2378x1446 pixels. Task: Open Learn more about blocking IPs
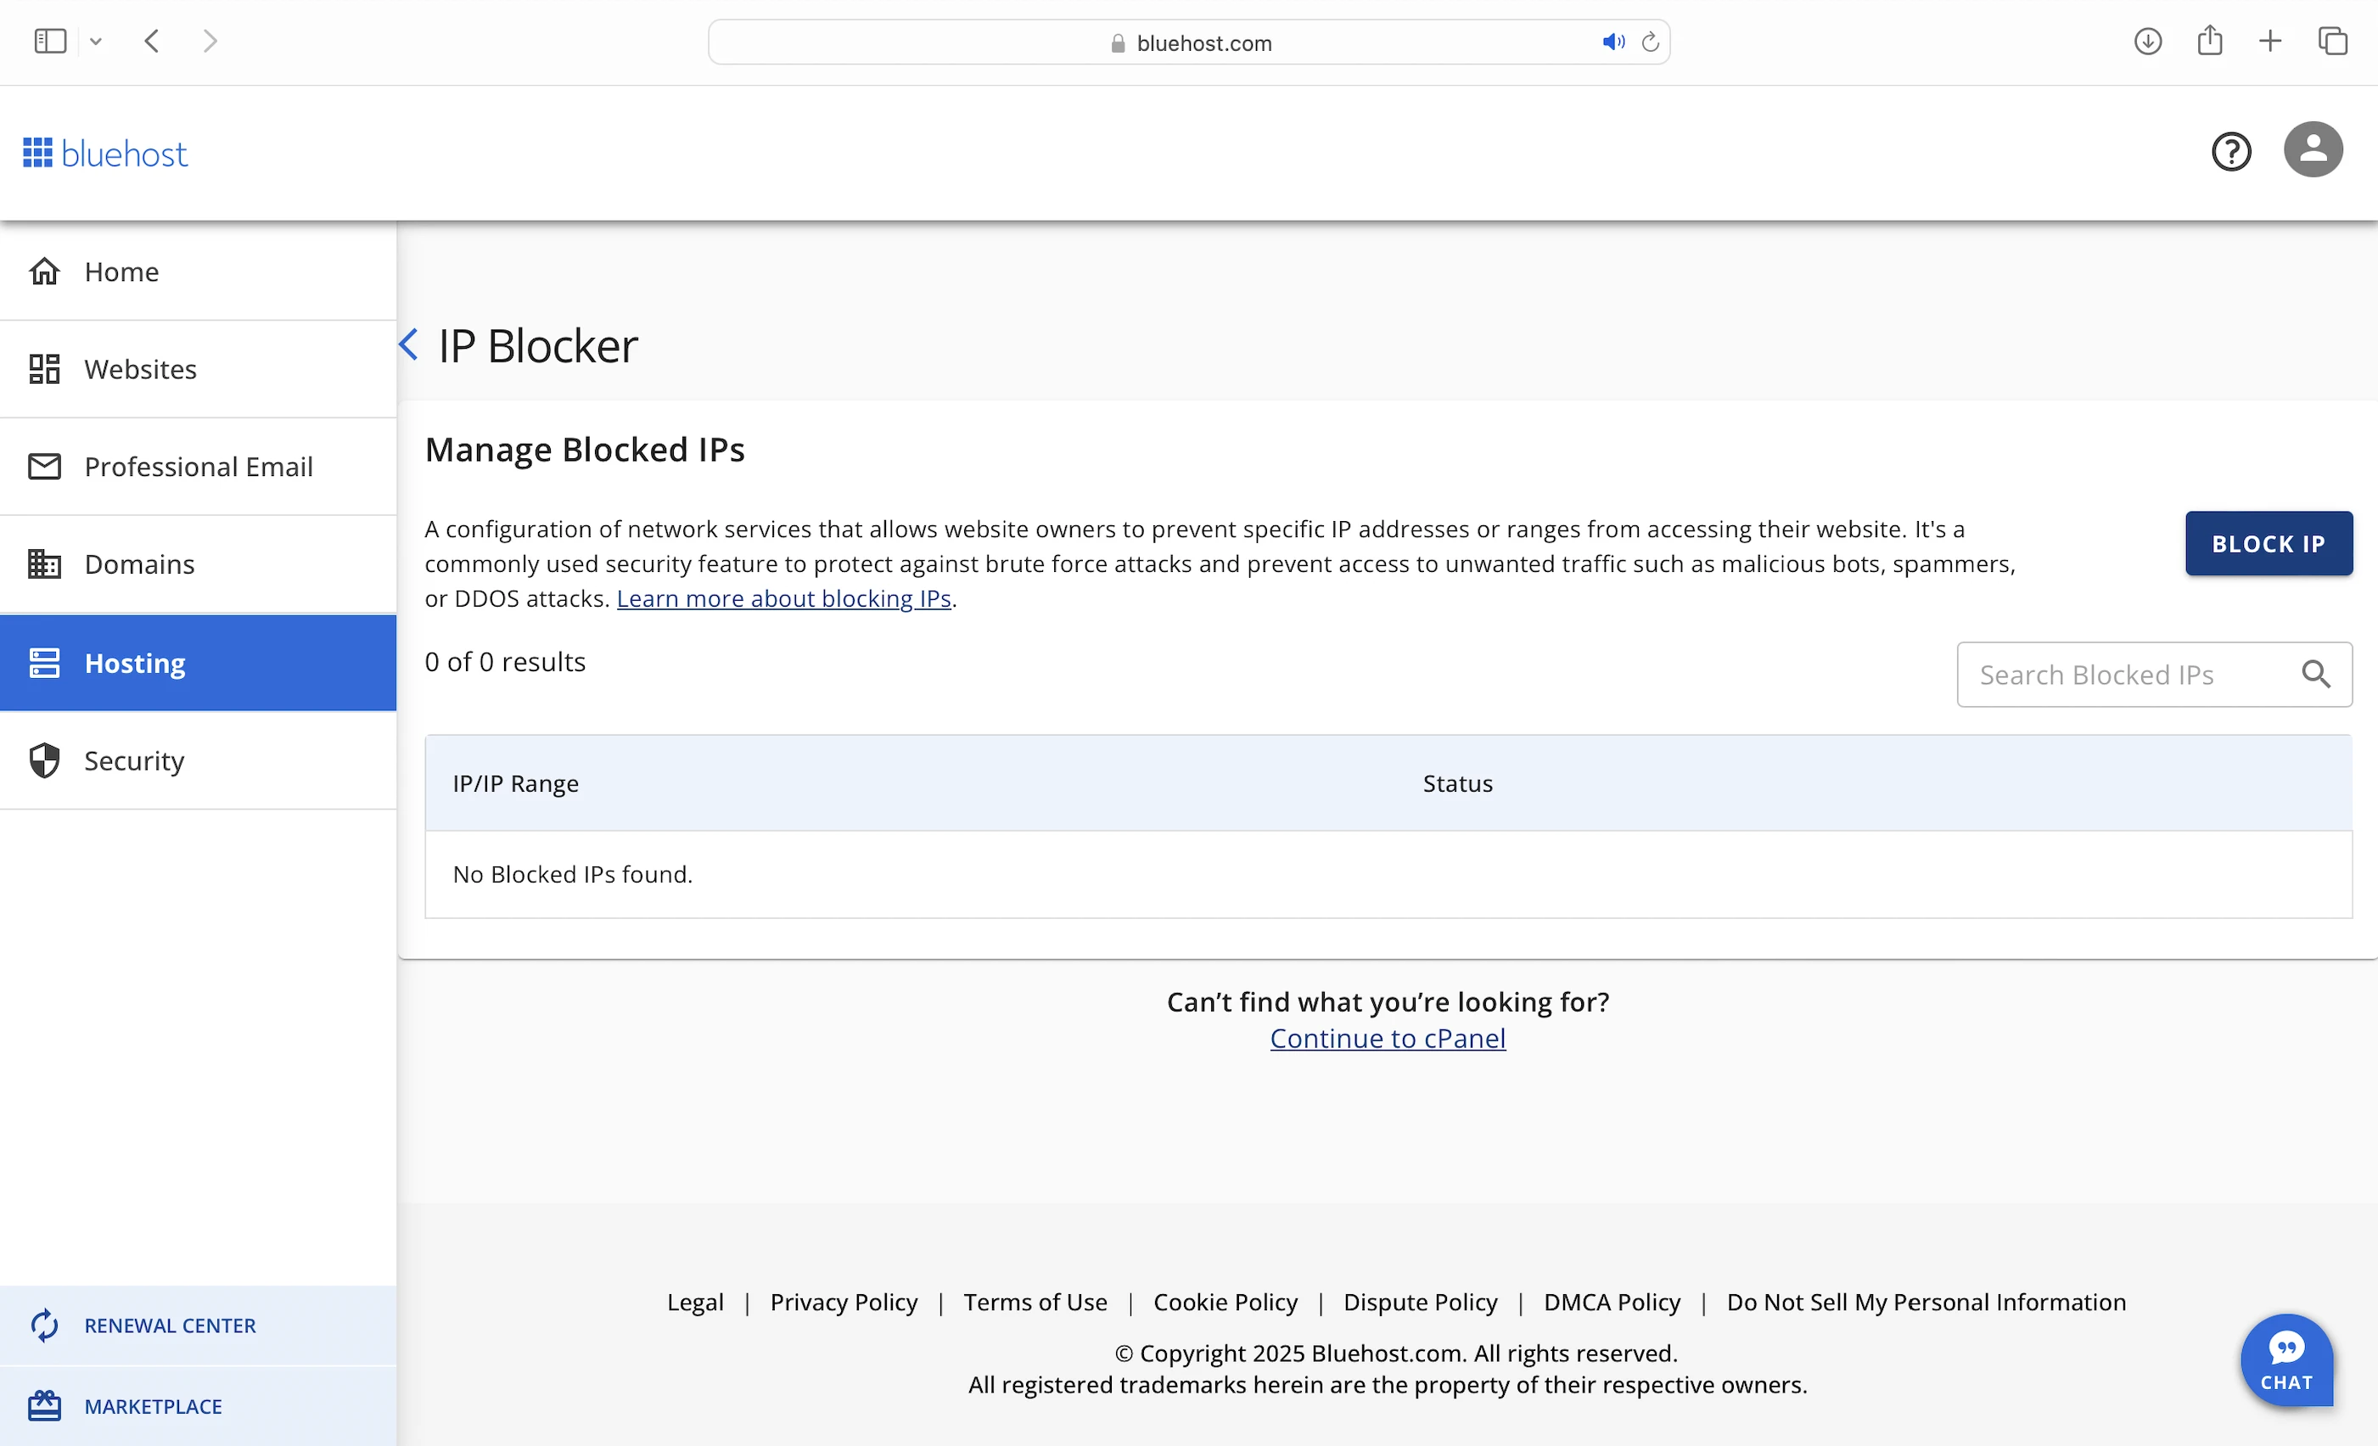pos(783,598)
